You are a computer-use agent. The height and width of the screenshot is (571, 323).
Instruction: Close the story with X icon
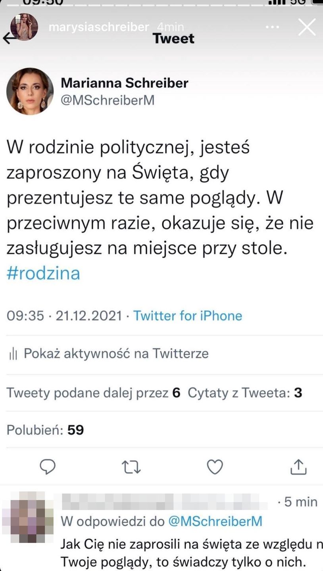click(307, 27)
